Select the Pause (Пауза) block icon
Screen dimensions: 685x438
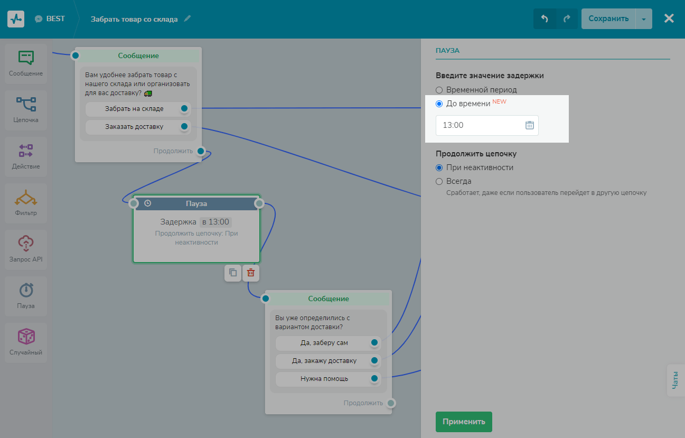click(26, 290)
